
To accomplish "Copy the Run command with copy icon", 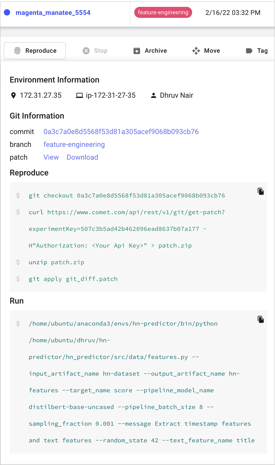I will coord(260,320).
